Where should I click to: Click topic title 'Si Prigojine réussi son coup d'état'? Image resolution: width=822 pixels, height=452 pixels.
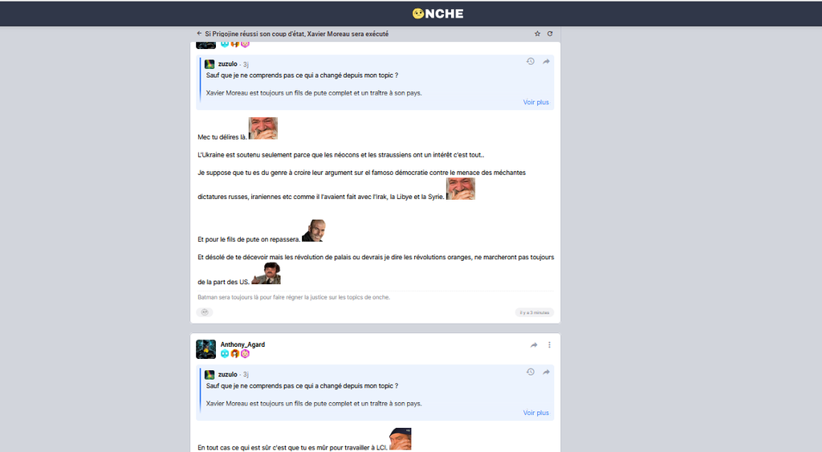[x=297, y=34]
